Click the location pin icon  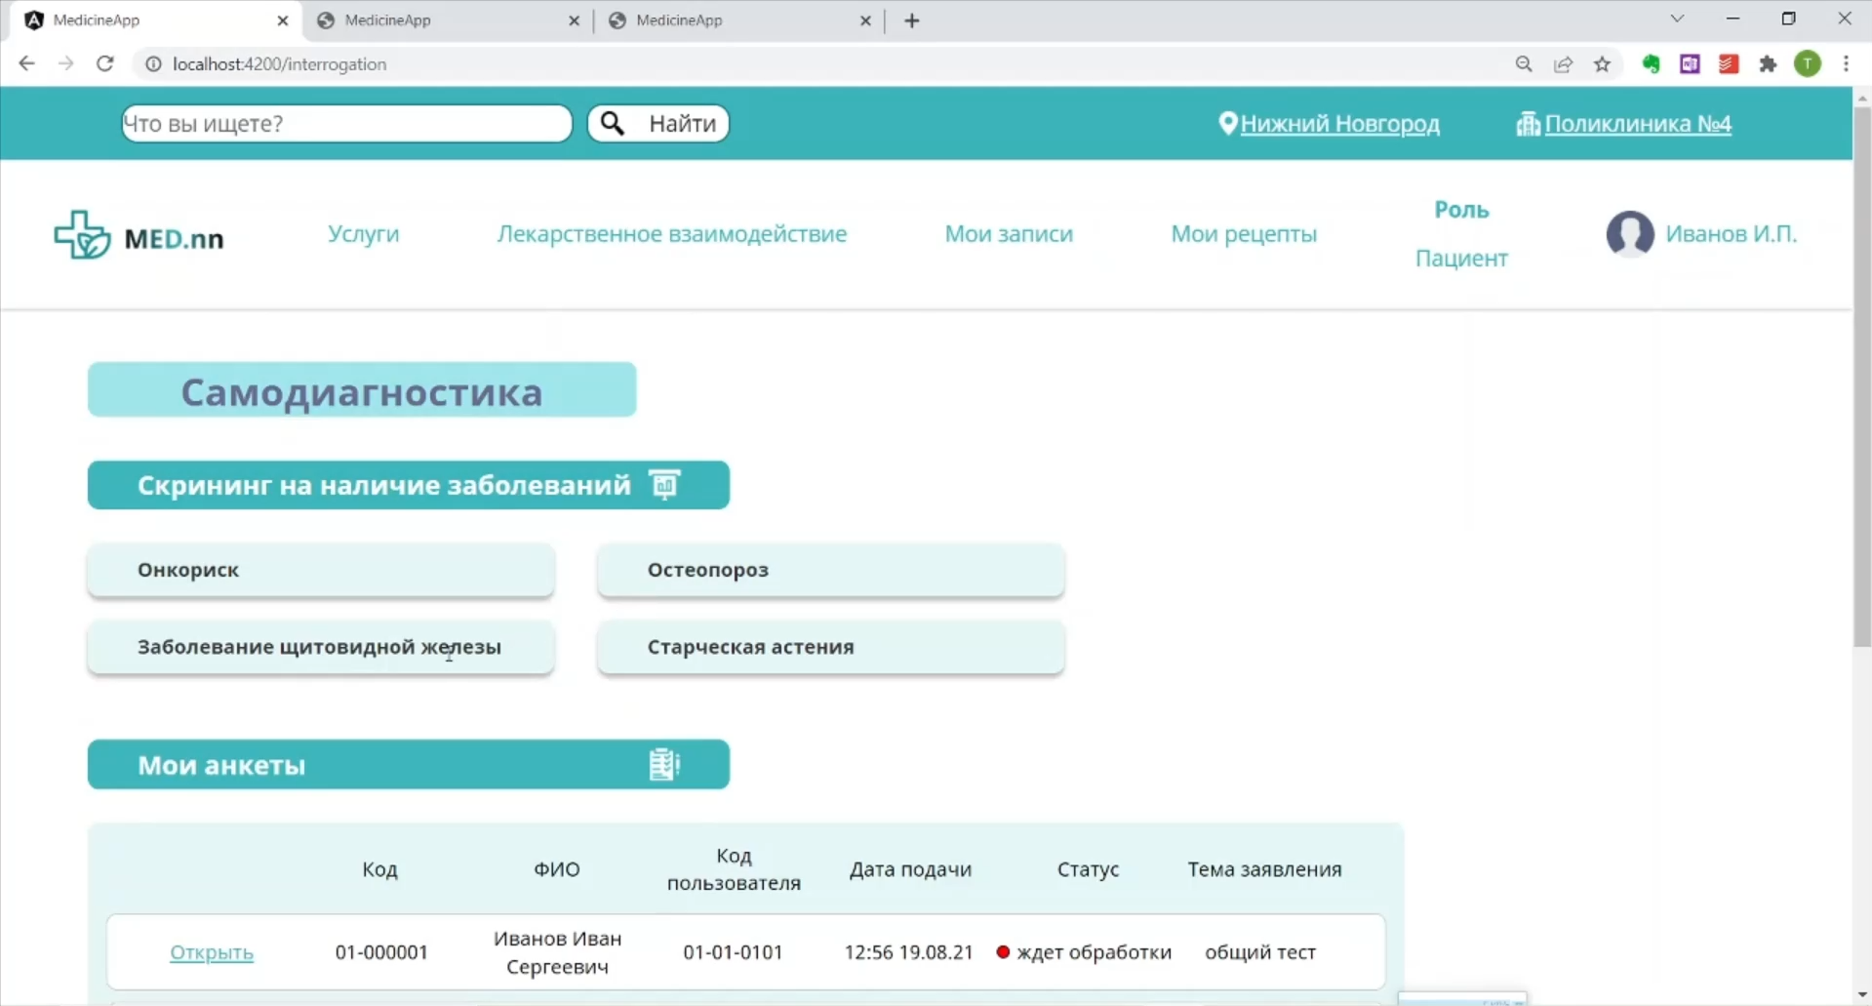point(1227,123)
